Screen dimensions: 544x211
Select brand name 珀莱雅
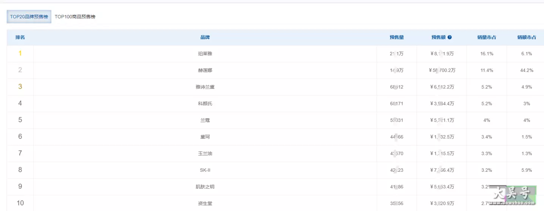(205, 54)
